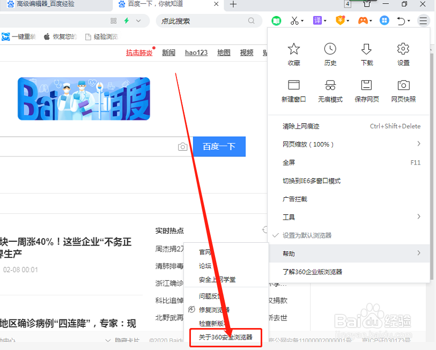Click the camera image search icon
This screenshot has width=436, height=350.
(182, 146)
